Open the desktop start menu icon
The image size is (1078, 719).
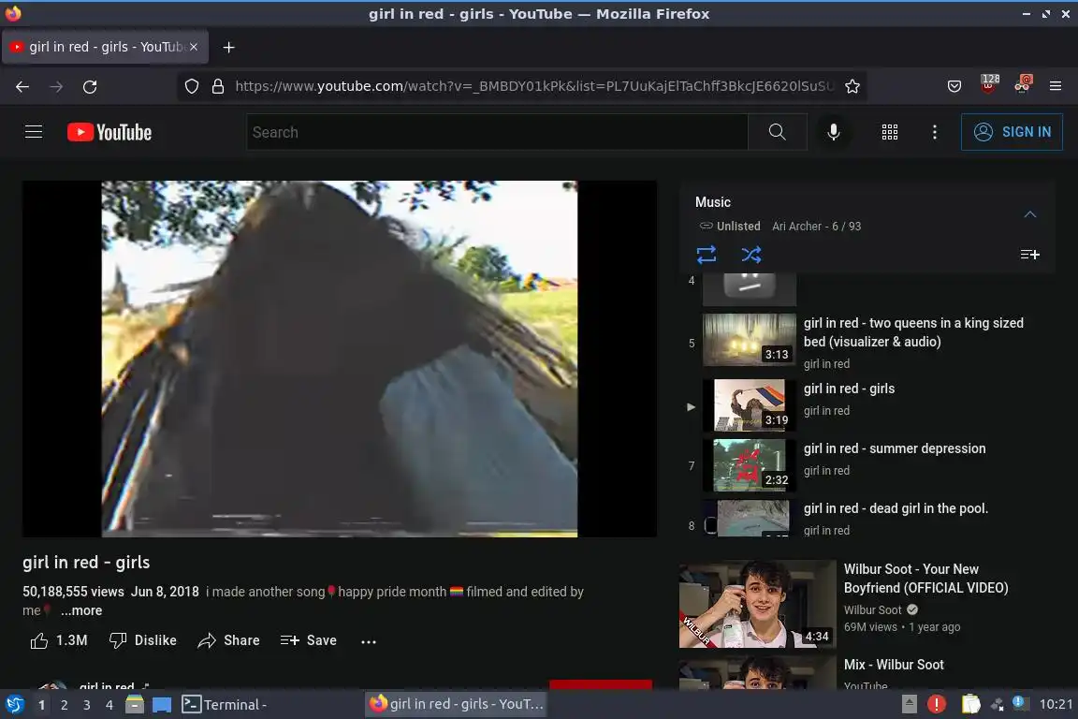[14, 705]
